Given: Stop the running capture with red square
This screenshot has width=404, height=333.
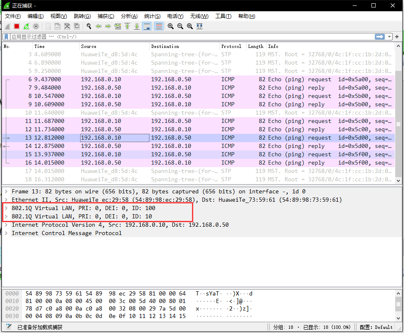Looking at the screenshot, I should point(17,26).
